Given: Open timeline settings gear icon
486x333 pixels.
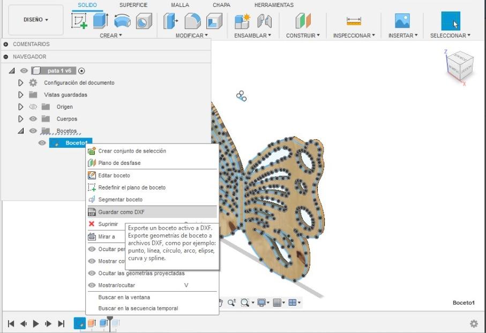Looking at the screenshot, I should pyautogui.click(x=474, y=324).
